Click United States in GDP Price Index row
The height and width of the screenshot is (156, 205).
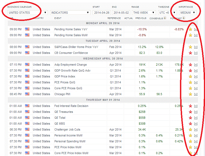[x=41, y=76]
